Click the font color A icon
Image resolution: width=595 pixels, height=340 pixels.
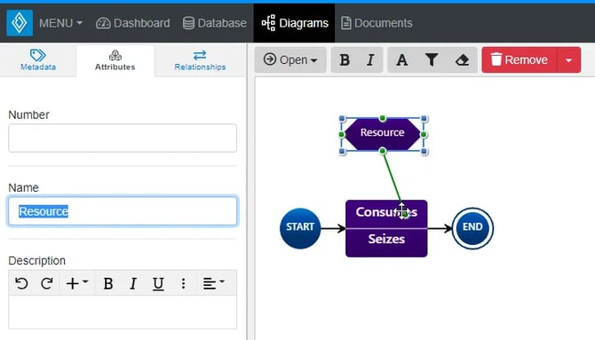[x=402, y=59]
